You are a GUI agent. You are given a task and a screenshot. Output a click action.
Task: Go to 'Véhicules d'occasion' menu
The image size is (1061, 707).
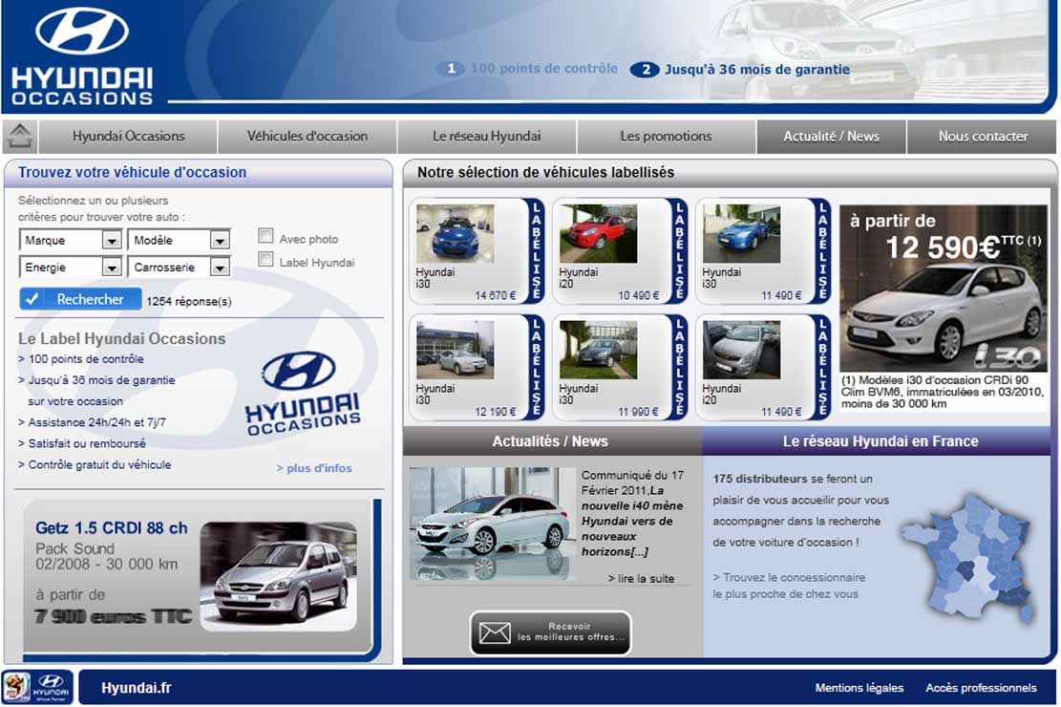coord(308,136)
